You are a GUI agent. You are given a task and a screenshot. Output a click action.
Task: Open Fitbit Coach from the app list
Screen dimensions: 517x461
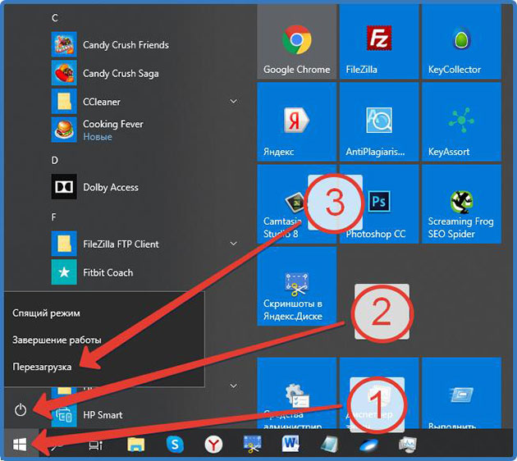point(145,272)
